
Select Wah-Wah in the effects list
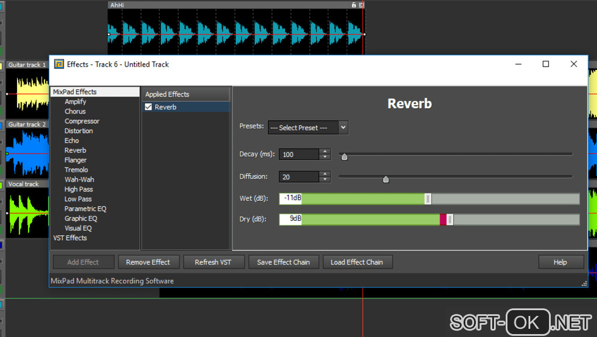pyautogui.click(x=79, y=179)
